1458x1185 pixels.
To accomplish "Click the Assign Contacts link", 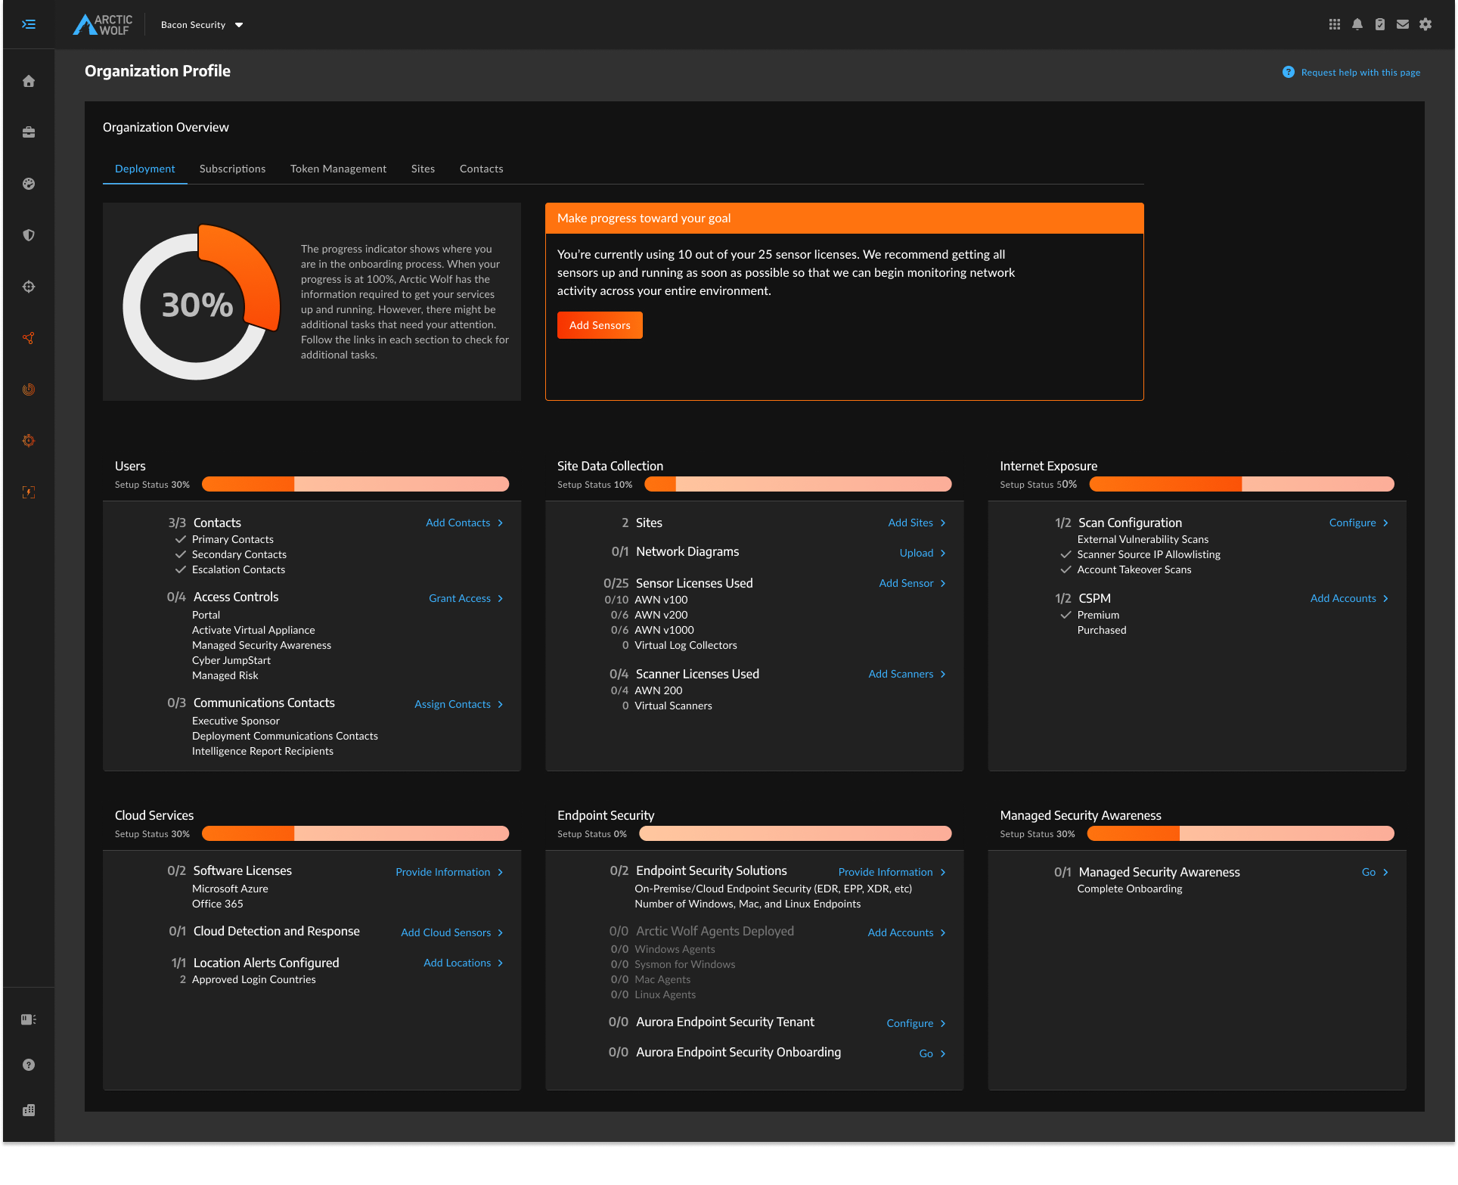I will click(453, 704).
